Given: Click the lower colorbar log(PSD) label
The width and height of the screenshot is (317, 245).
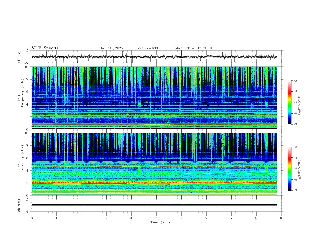Looking at the screenshot, I should pyautogui.click(x=300, y=171).
